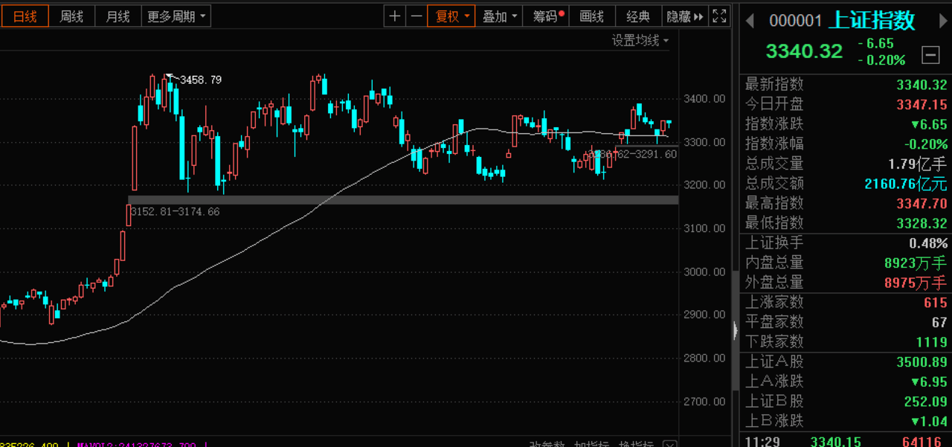The height and width of the screenshot is (447, 952).
Task: Click the 最低指数 value 3328.32
Action: tap(922, 223)
